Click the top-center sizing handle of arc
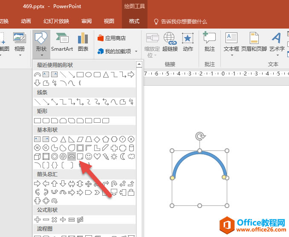This screenshot has width=289, height=237. click(x=199, y=151)
